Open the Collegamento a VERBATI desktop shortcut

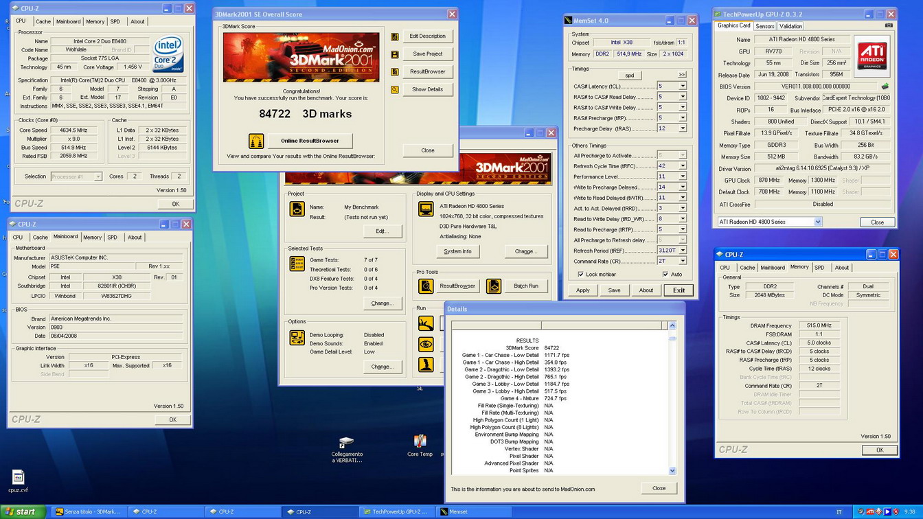347,450
